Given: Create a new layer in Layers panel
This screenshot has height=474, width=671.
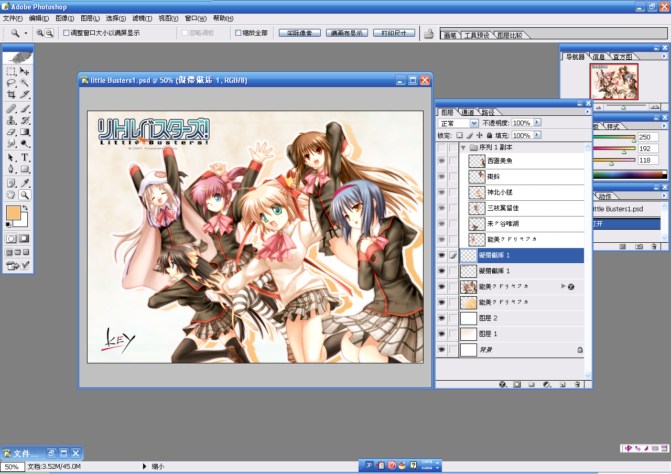Looking at the screenshot, I should (562, 384).
